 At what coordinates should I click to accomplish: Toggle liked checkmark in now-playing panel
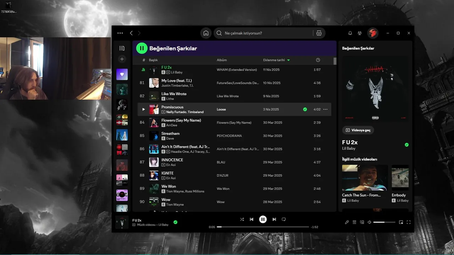(406, 144)
